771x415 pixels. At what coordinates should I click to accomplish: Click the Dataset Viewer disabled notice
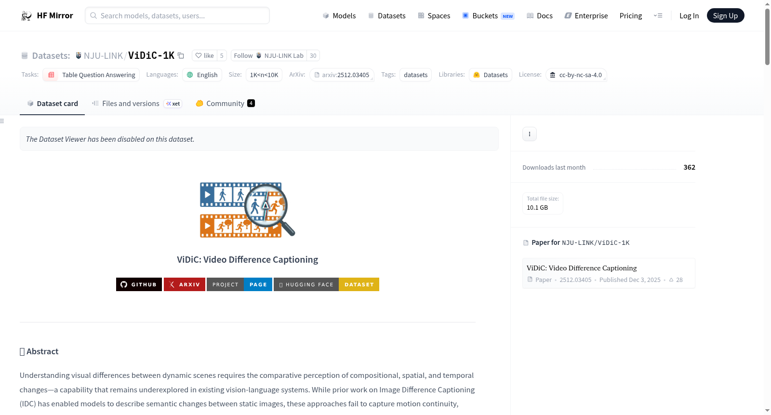(x=259, y=139)
